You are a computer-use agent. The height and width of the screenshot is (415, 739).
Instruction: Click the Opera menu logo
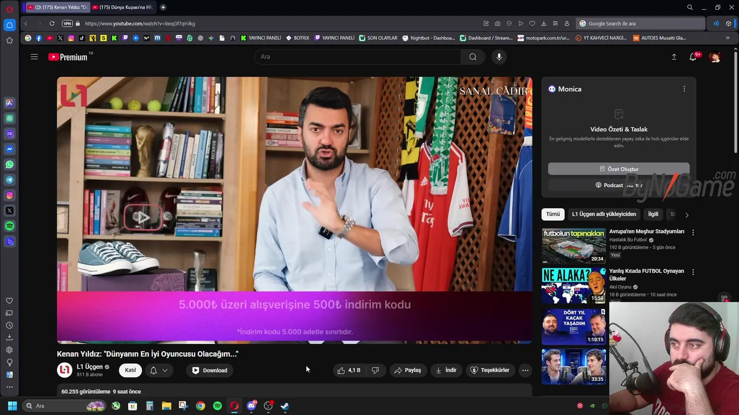coord(9,8)
